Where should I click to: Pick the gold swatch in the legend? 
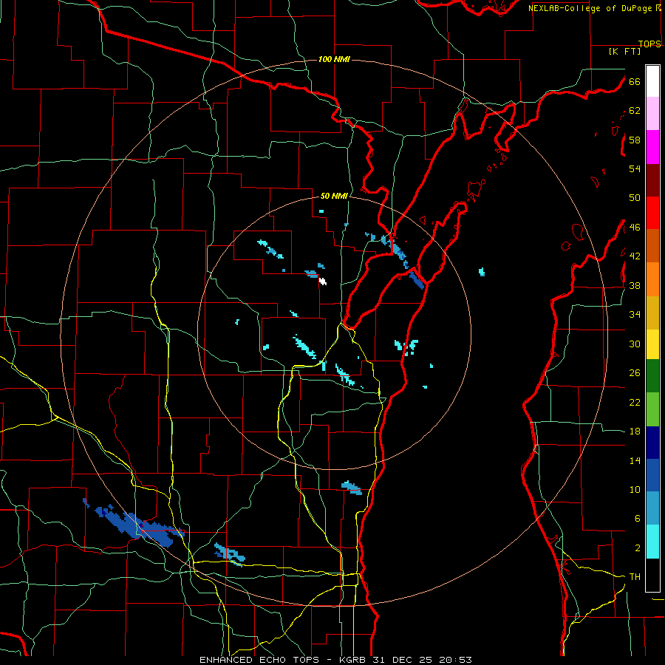[x=652, y=313]
